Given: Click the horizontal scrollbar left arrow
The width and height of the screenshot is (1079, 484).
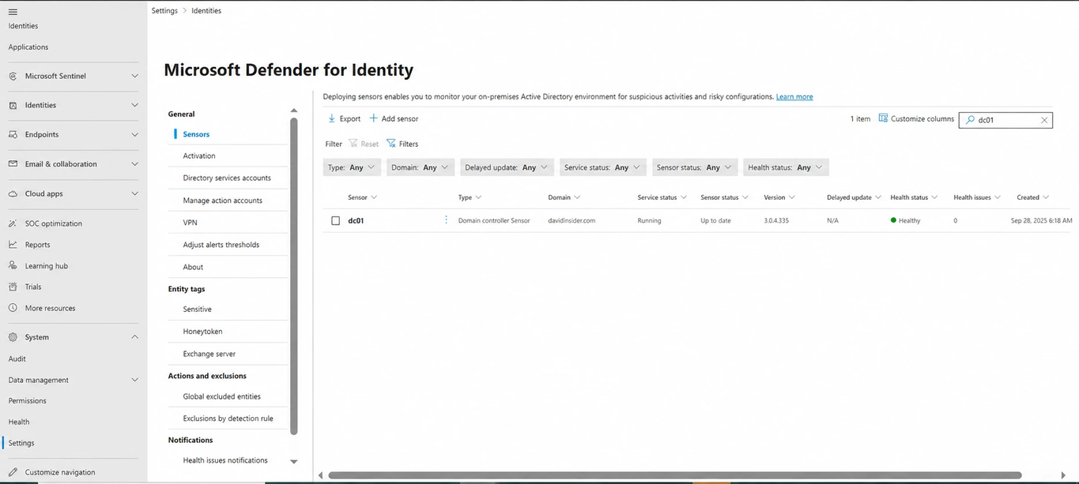Looking at the screenshot, I should (x=320, y=475).
